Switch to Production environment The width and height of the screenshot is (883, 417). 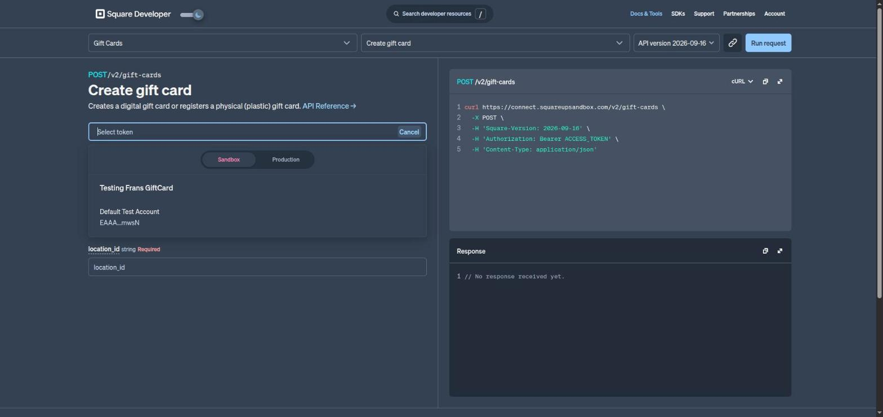286,160
